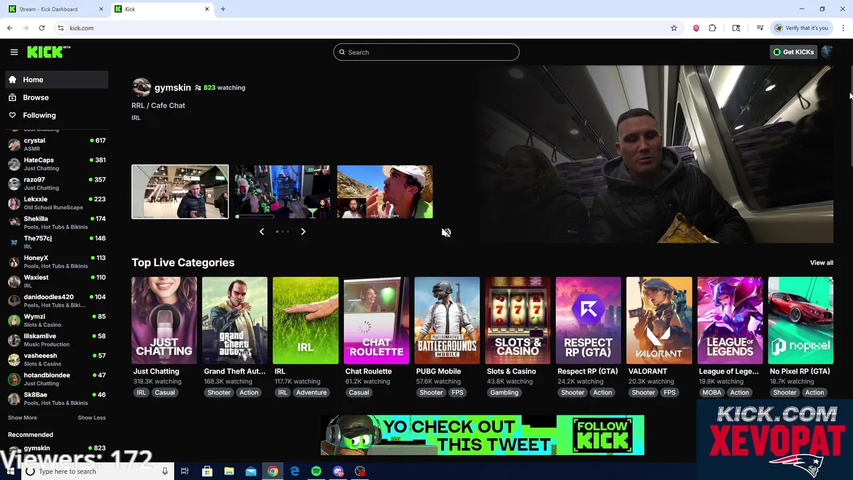Show the next featured stream
This screenshot has height=480, width=853.
303,231
